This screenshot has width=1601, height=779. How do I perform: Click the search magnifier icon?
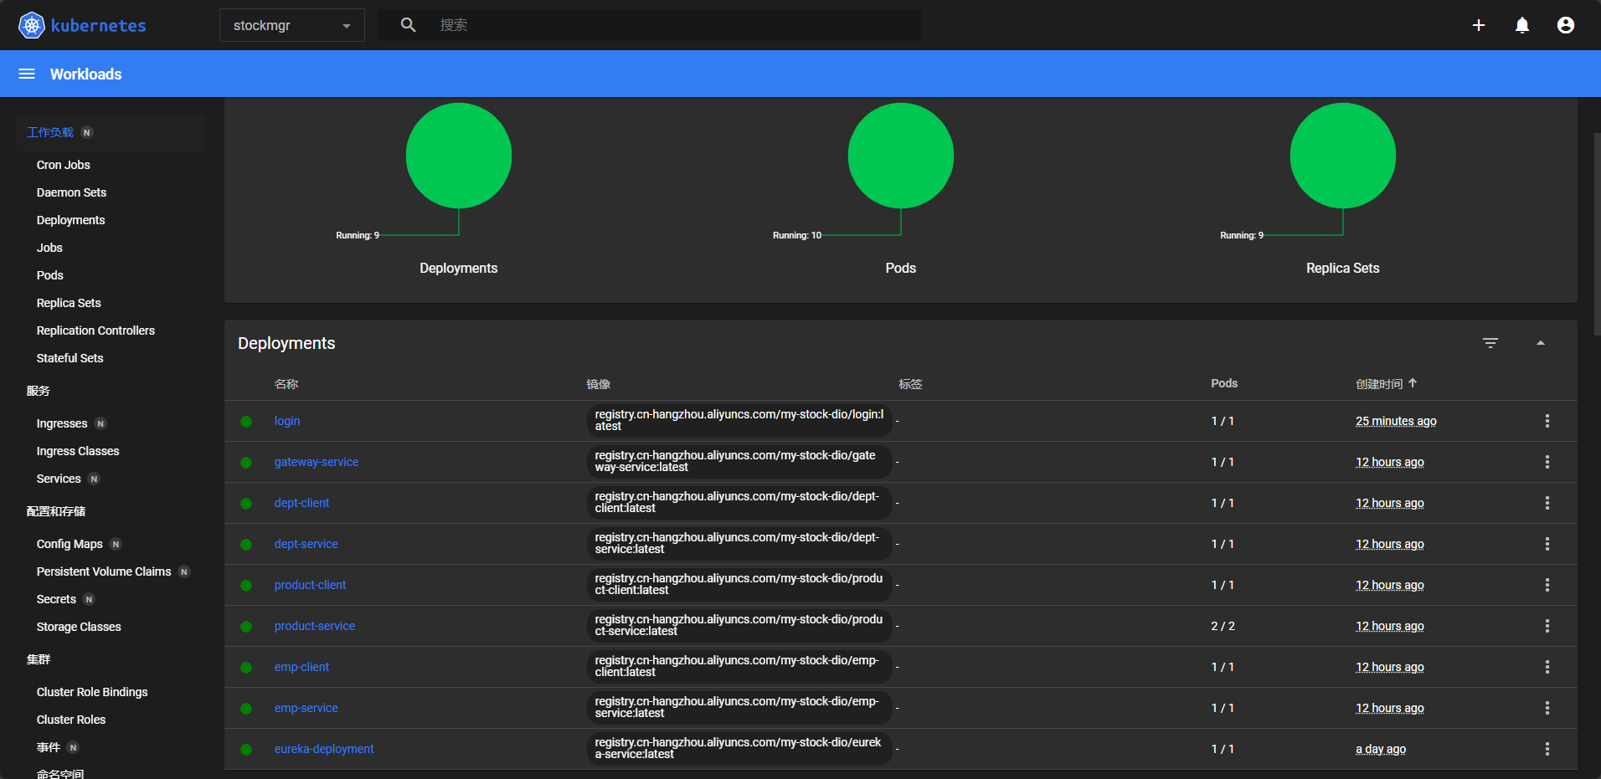click(408, 24)
